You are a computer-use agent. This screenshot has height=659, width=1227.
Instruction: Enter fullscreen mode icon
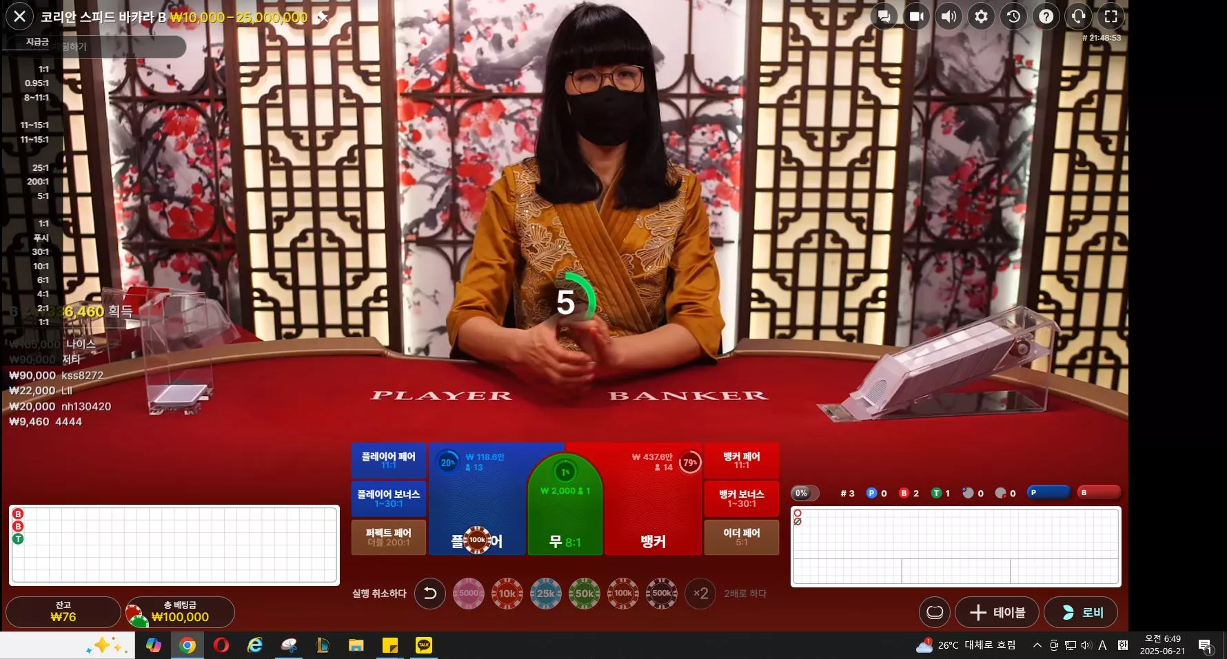tap(1111, 17)
